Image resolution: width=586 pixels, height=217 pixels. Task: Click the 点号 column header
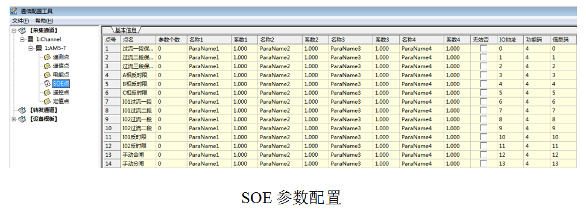[x=112, y=40]
